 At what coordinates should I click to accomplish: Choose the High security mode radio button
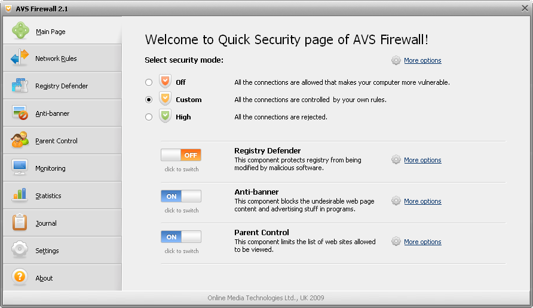point(149,117)
